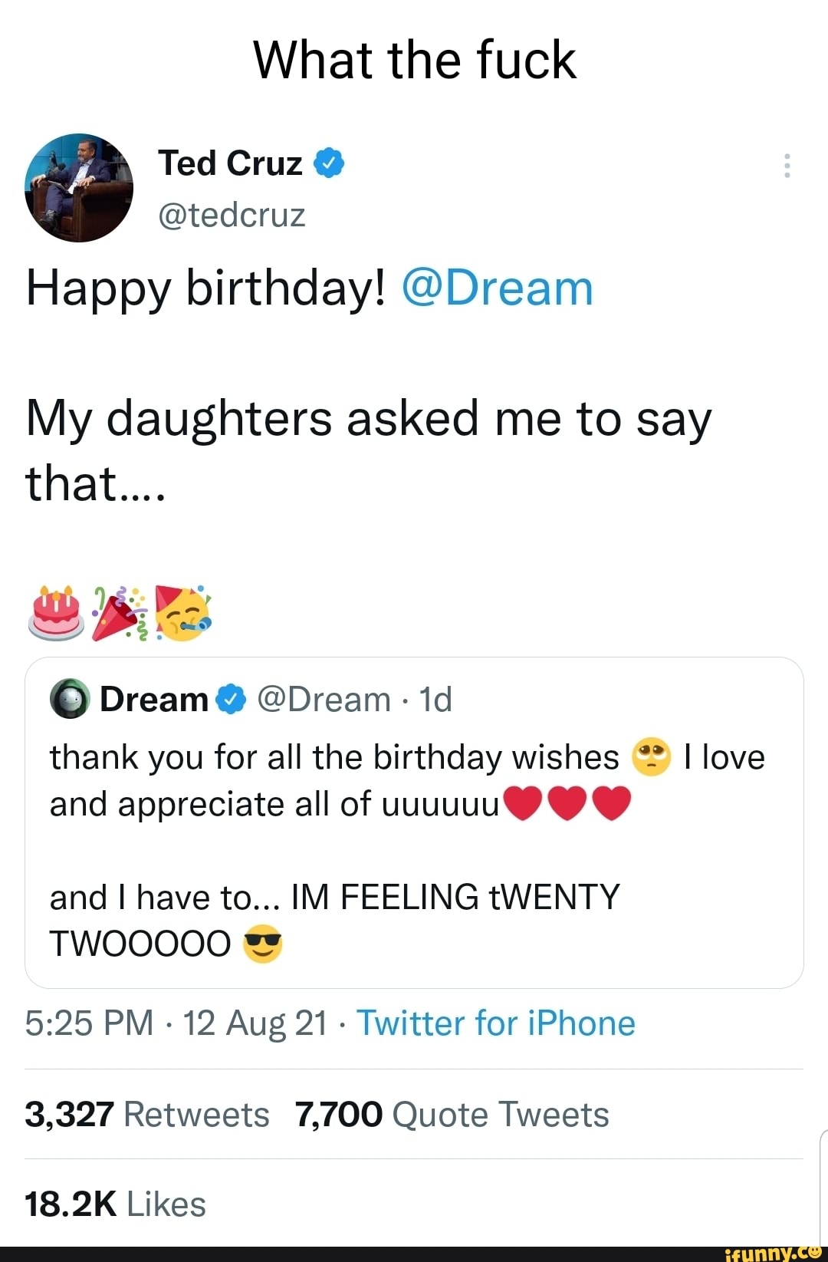Viewport: 828px width, 1262px height.
Task: Click the birthday cake emoji
Action: 56,613
